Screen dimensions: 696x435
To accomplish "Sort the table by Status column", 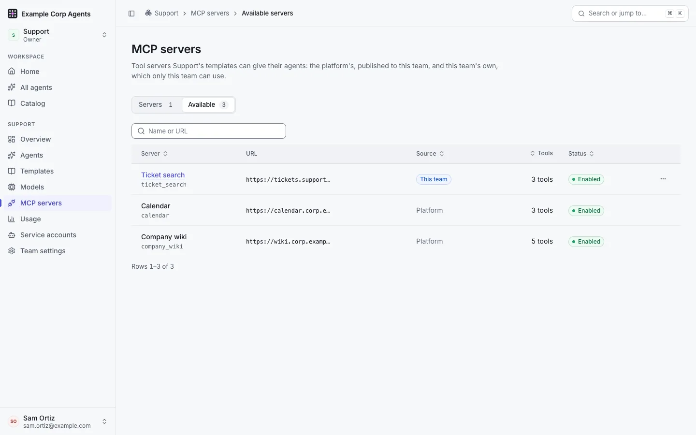I will click(x=581, y=154).
